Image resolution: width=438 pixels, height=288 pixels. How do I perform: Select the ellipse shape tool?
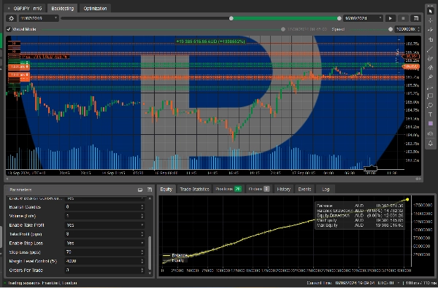pyautogui.click(x=431, y=105)
